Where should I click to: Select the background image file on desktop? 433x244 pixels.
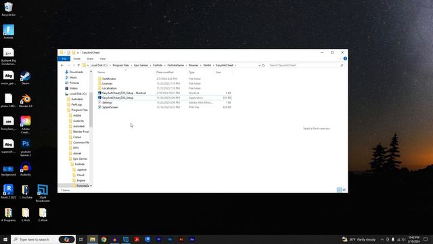[x=8, y=170]
